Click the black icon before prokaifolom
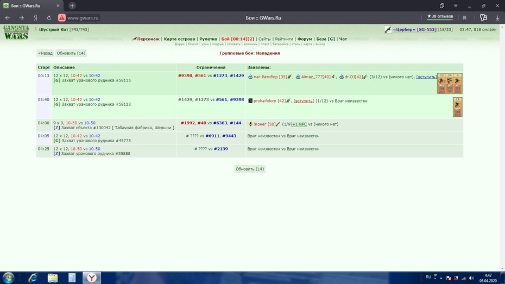This screenshot has width=505, height=284. [250, 101]
